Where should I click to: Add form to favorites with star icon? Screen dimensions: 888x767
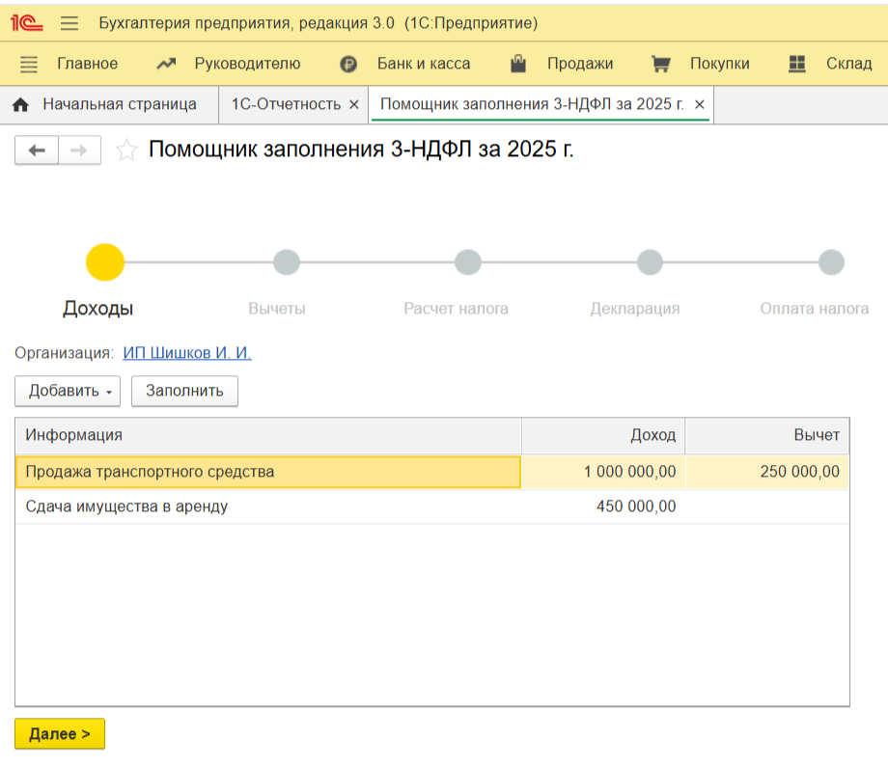[x=125, y=151]
